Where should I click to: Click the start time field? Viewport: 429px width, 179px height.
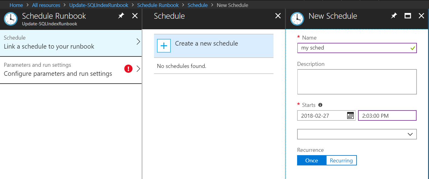pyautogui.click(x=387, y=116)
